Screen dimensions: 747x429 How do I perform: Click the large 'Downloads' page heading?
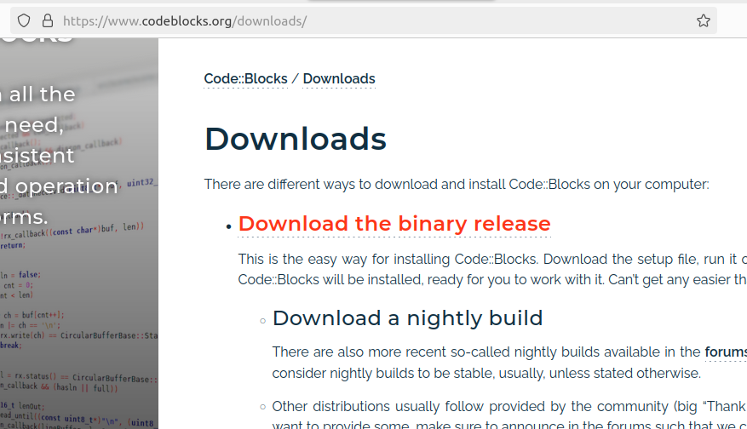[x=296, y=139]
